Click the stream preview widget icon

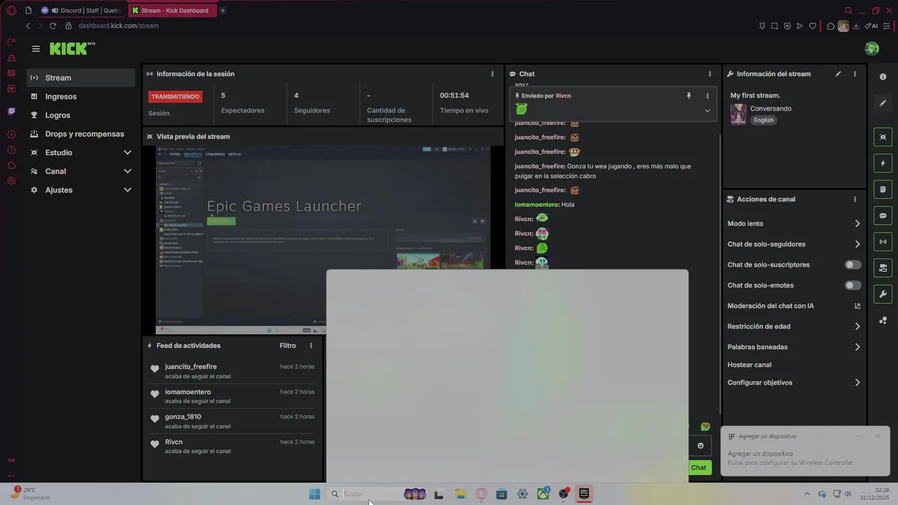(883, 137)
